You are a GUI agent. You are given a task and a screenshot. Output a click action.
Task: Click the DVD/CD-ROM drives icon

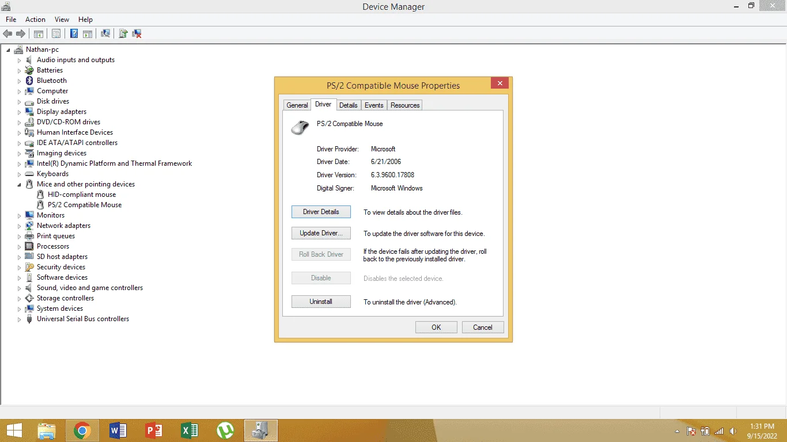point(29,122)
